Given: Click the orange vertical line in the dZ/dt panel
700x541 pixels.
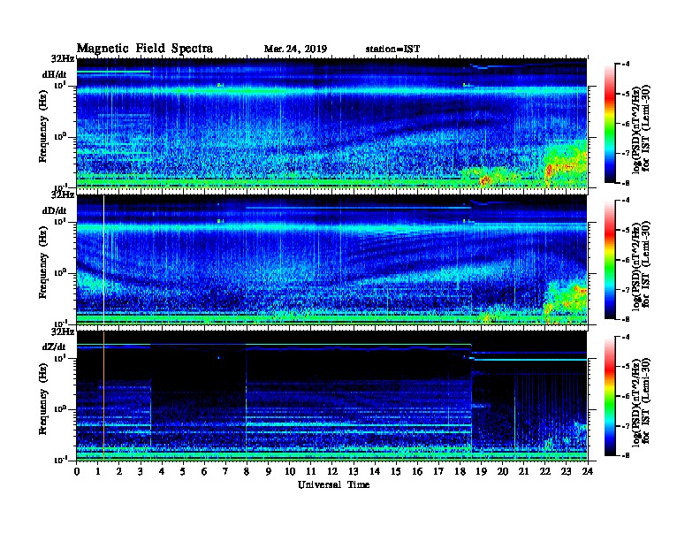Looking at the screenshot, I should (103, 394).
